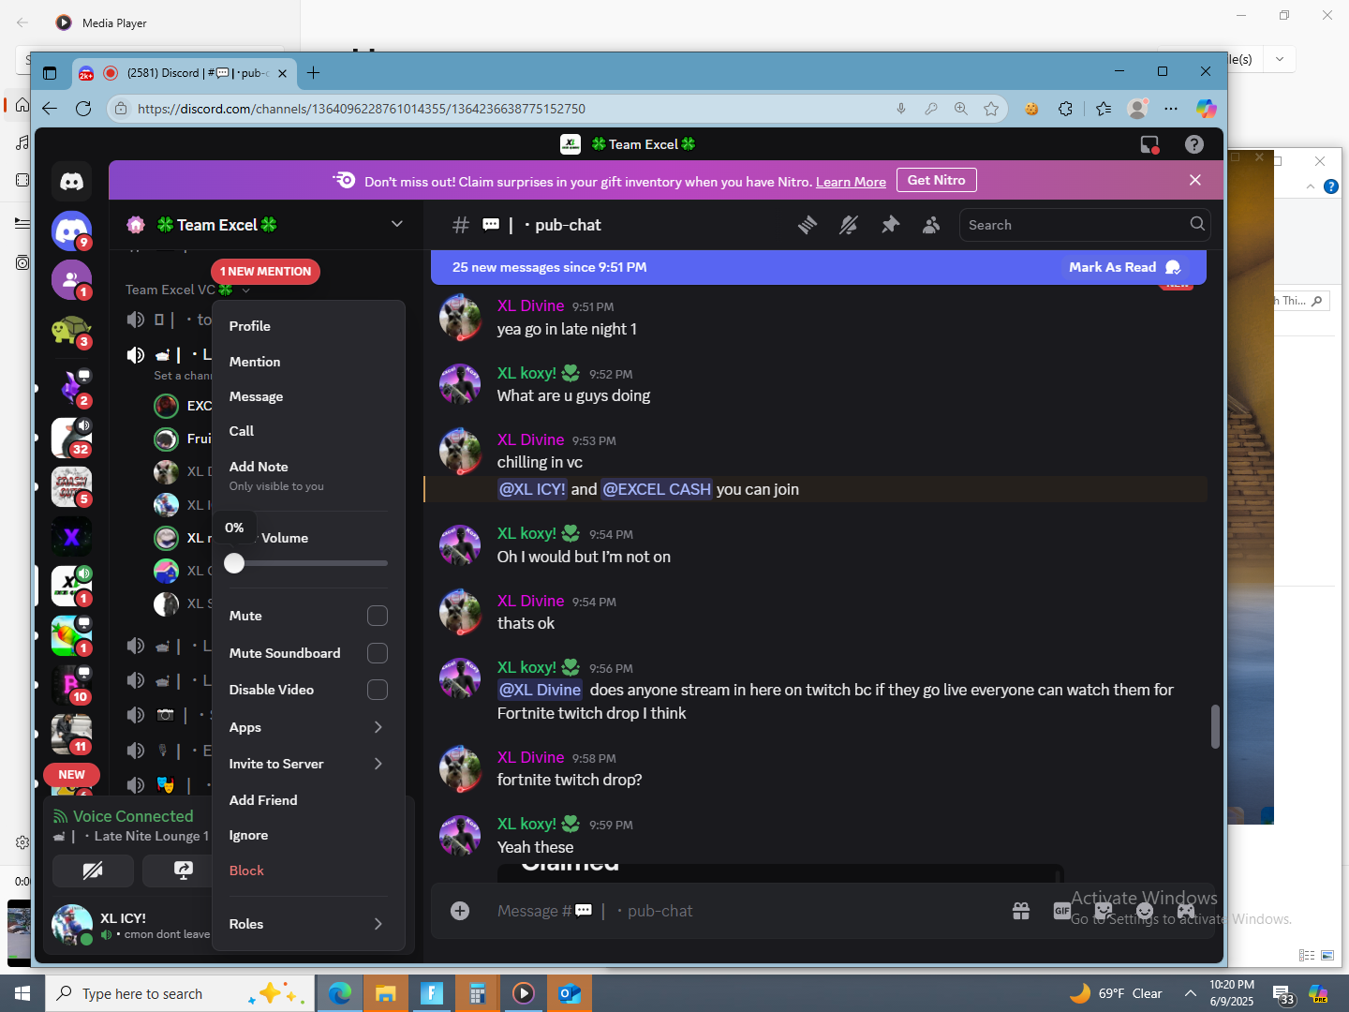Expand the Roles submenu

tap(307, 924)
